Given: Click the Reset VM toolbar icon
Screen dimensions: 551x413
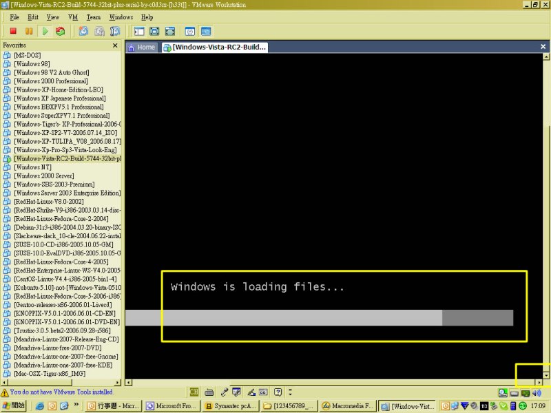Looking at the screenshot, I should (61, 31).
